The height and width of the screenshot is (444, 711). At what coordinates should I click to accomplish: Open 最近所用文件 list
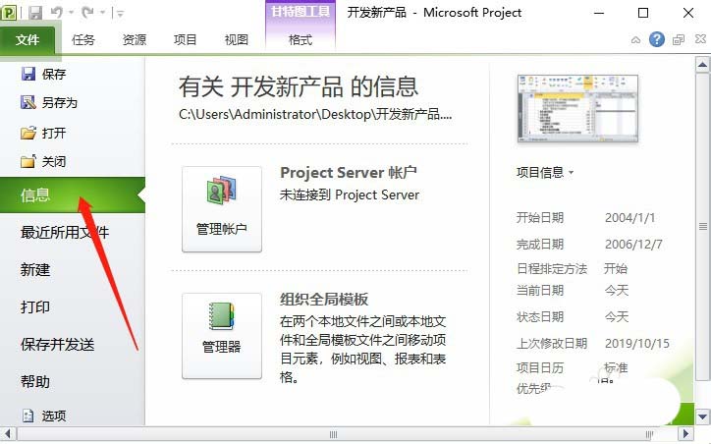[x=65, y=232]
